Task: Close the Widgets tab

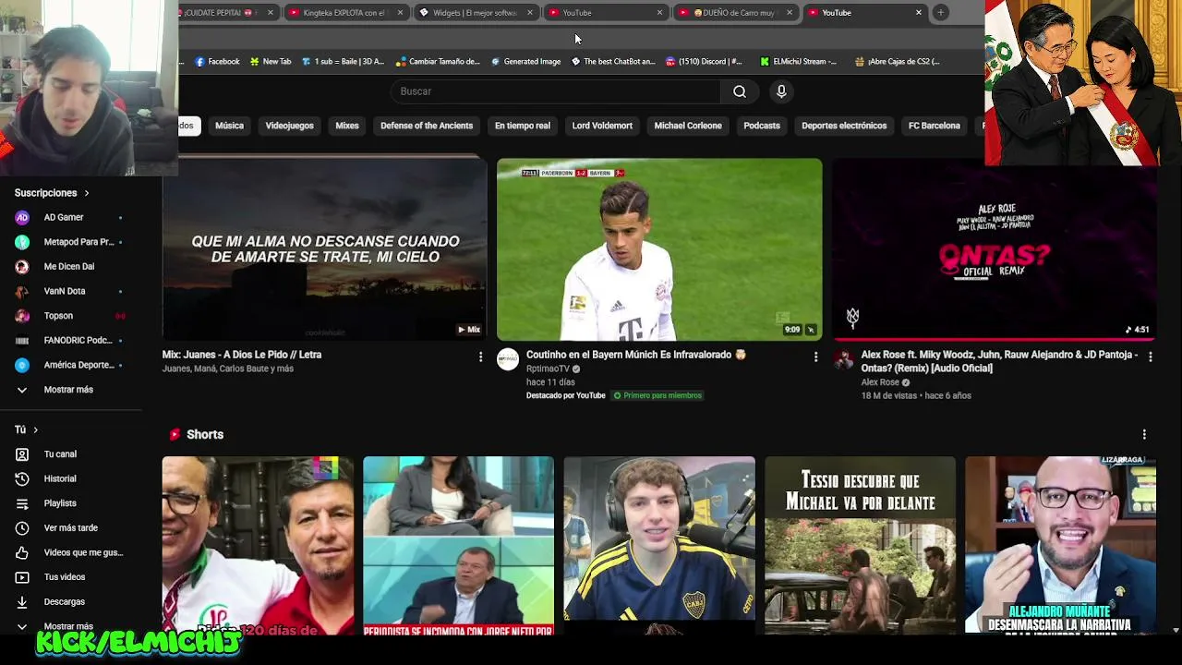Action: [x=530, y=13]
